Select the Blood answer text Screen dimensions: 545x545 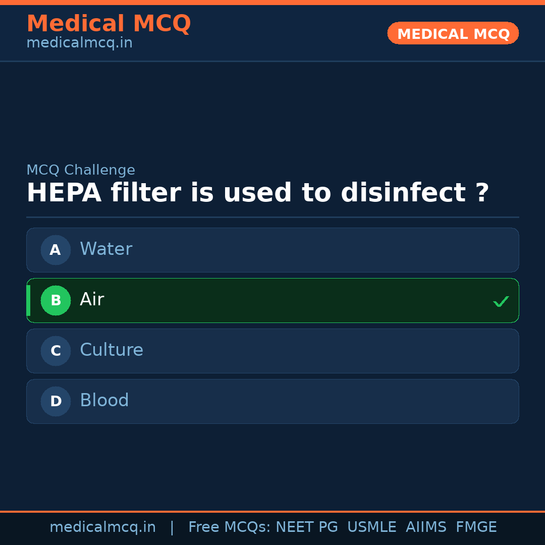104,401
